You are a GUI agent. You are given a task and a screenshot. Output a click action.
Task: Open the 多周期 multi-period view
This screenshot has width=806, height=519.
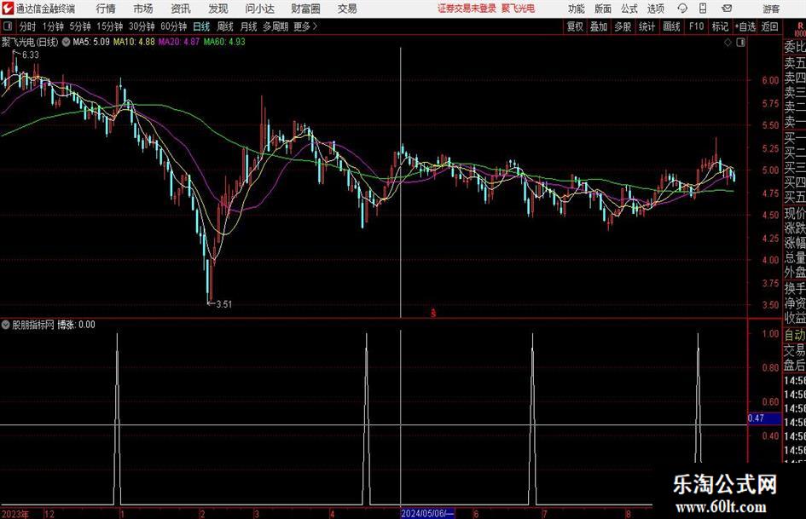(x=275, y=26)
